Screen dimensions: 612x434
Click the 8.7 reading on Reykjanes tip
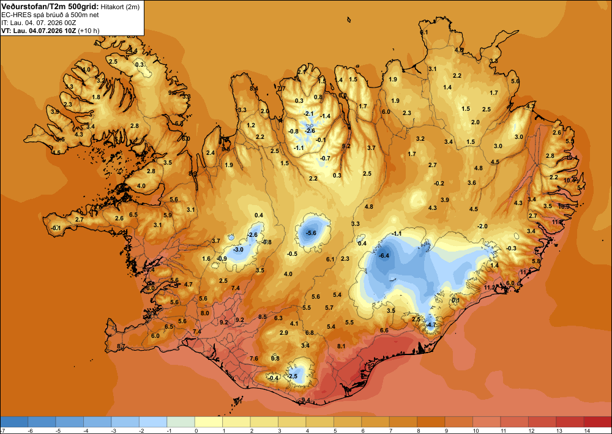pyautogui.click(x=121, y=346)
